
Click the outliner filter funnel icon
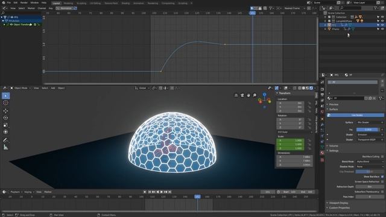375,8
